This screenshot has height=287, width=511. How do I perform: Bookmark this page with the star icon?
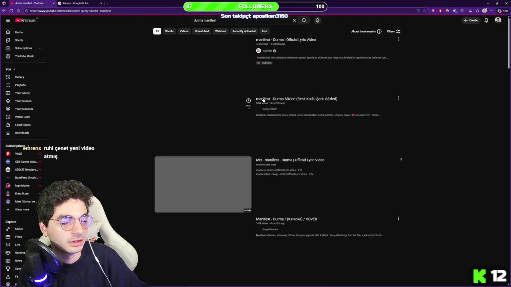[x=425, y=11]
